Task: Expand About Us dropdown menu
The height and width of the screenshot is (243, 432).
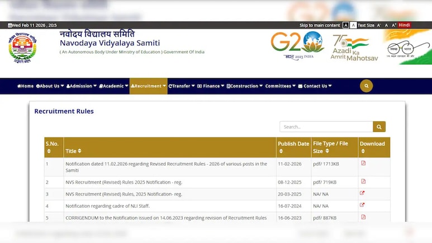Action: 50,86
